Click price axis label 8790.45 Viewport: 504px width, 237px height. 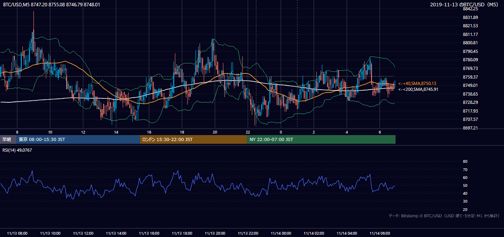pos(470,51)
